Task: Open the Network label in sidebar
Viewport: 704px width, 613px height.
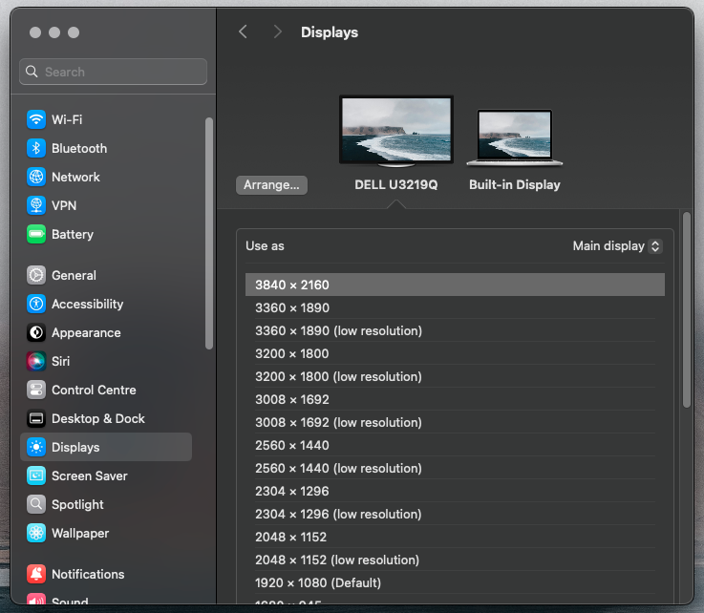Action: pos(75,178)
